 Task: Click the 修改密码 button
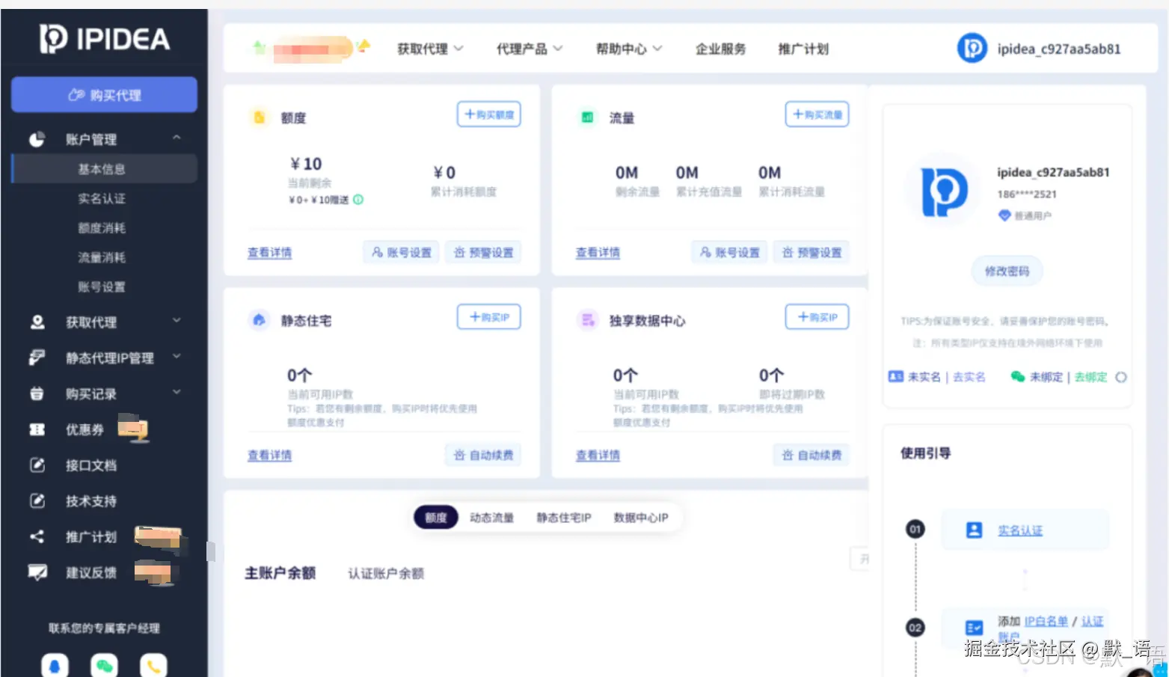(x=1006, y=271)
